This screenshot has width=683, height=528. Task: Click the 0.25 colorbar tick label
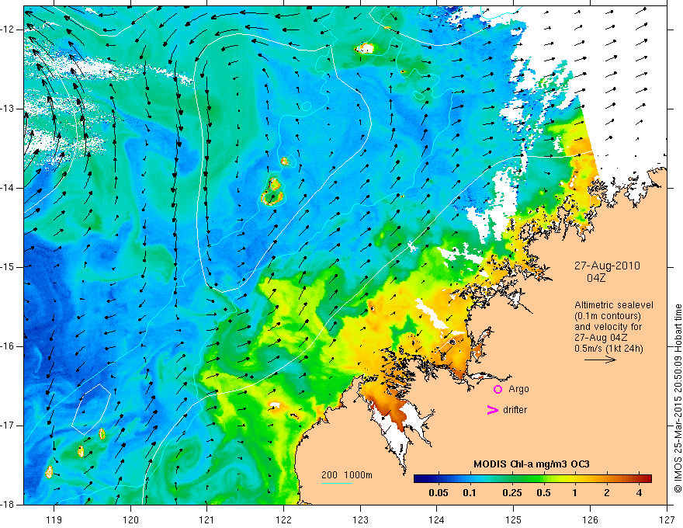511,493
